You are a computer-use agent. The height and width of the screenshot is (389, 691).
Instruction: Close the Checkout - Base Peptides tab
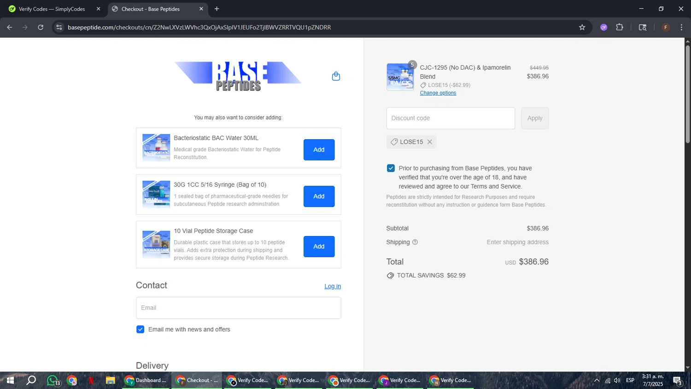tap(201, 9)
